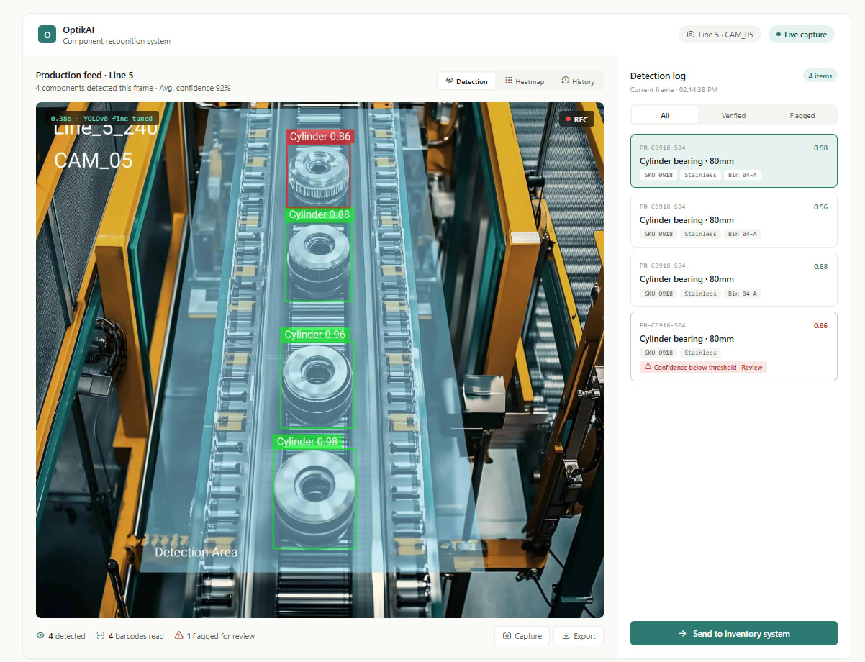This screenshot has width=865, height=662.
Task: Click the Stainless tag in the 0.96 entry
Action: click(x=700, y=234)
